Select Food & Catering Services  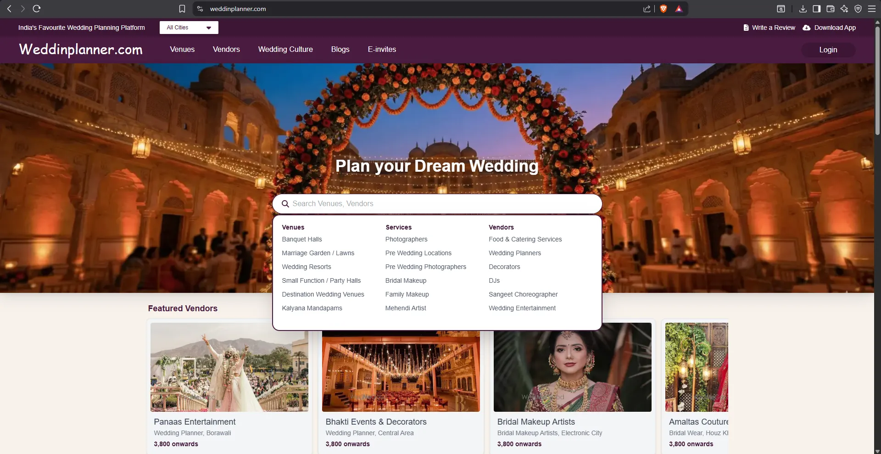click(525, 239)
